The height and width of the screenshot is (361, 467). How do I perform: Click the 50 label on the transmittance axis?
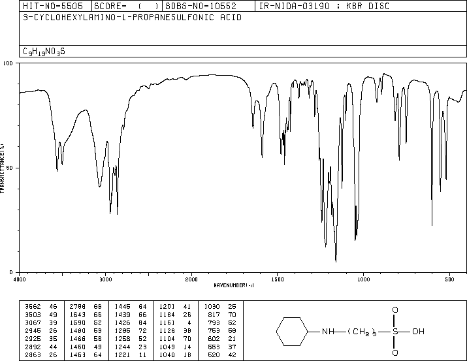click(x=10, y=168)
